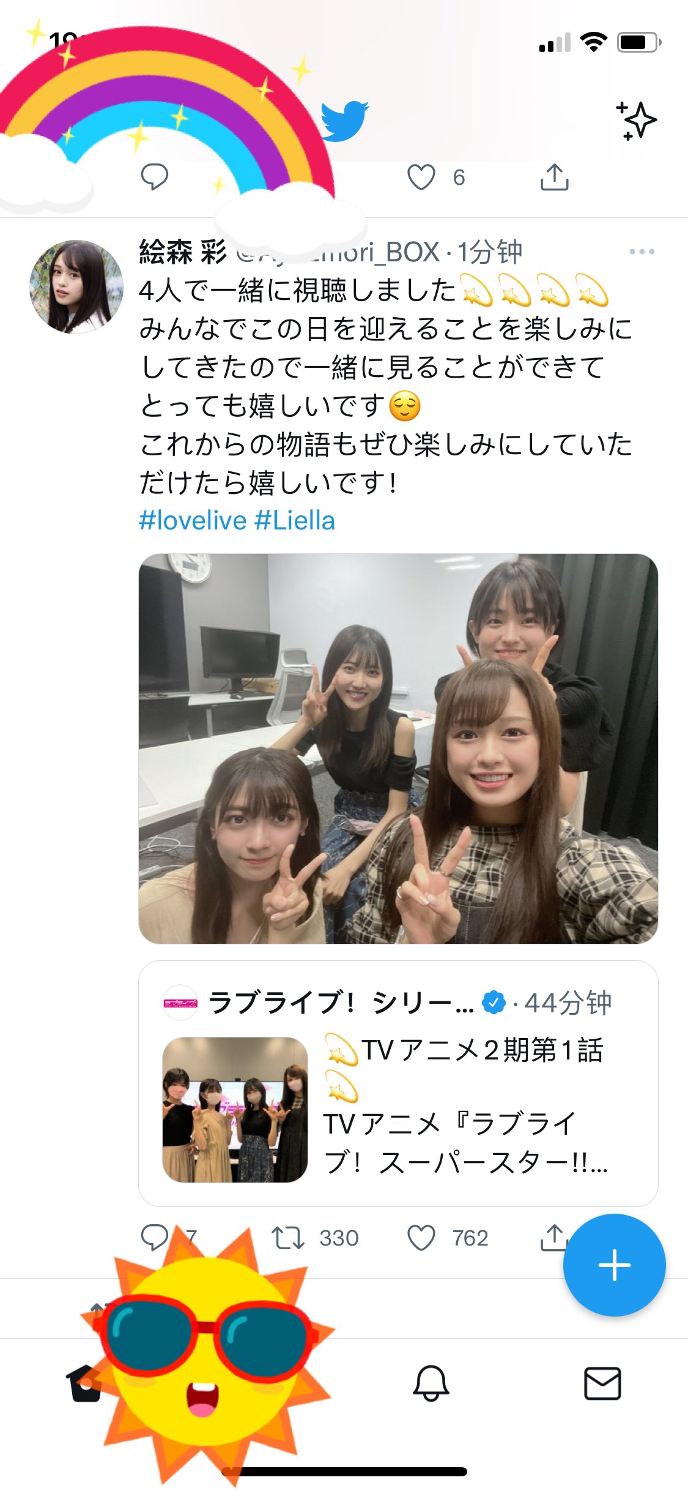Screen dimensions: 688x1491
Task: Share 絵森 彩's tweet
Action: coord(553,1237)
